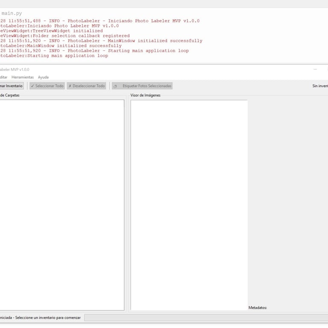Click the Seleccionar Todo button
The height and width of the screenshot is (328, 328).
(47, 86)
